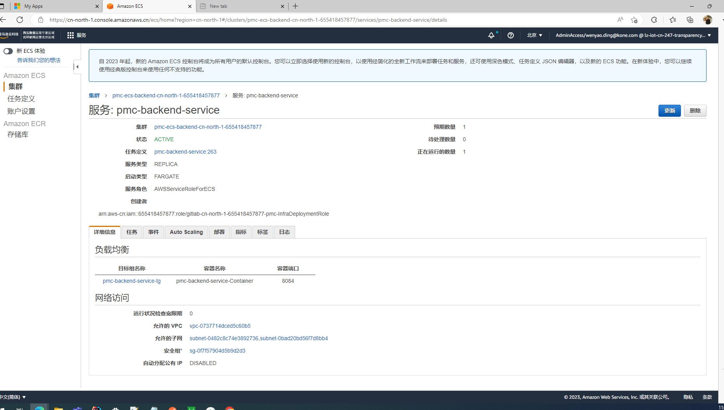Screen dimensions: 724x410
Task: Collapse the ECS sidebar with the arrow handle
Action: pyautogui.click(x=77, y=67)
